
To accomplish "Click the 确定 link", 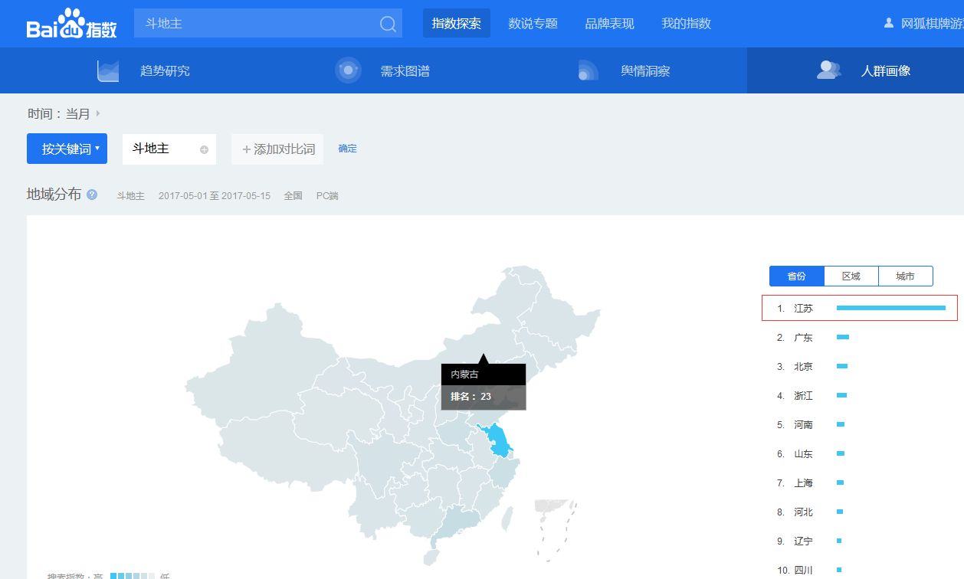I will [x=347, y=149].
